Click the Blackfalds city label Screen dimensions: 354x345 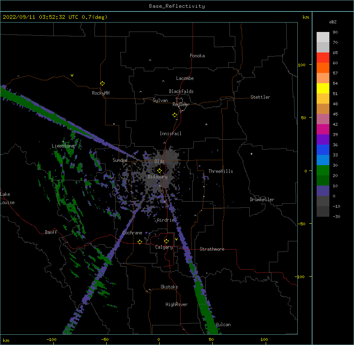[181, 91]
